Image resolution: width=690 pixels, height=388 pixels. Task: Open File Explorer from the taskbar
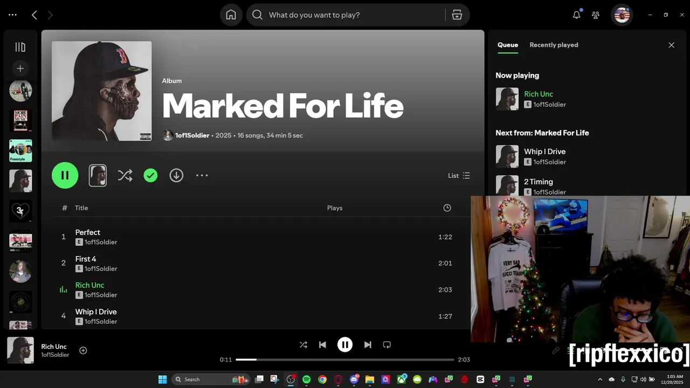point(370,379)
